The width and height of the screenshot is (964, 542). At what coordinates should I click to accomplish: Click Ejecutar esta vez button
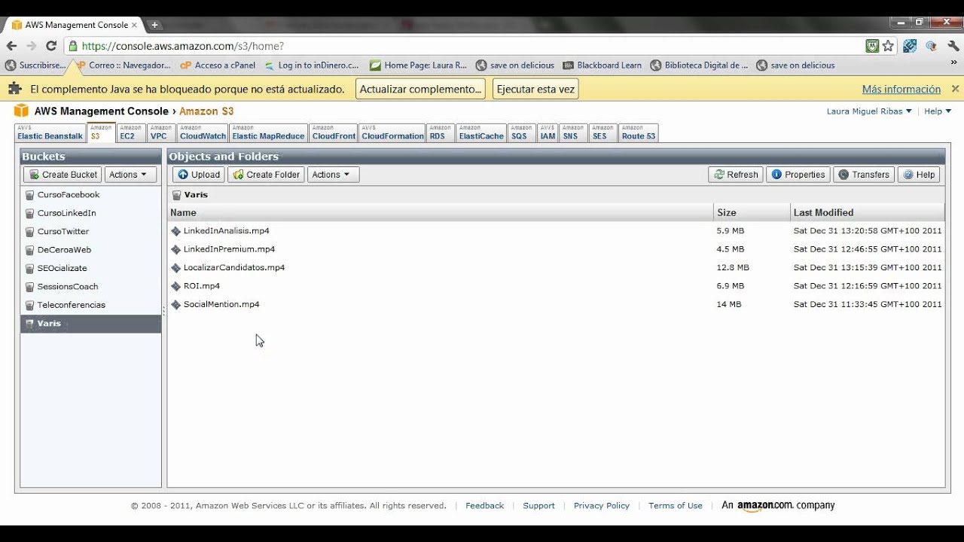(x=535, y=89)
